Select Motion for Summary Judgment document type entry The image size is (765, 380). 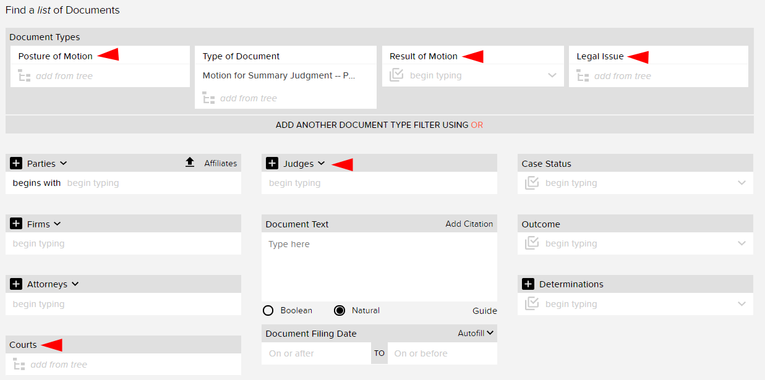coord(280,75)
